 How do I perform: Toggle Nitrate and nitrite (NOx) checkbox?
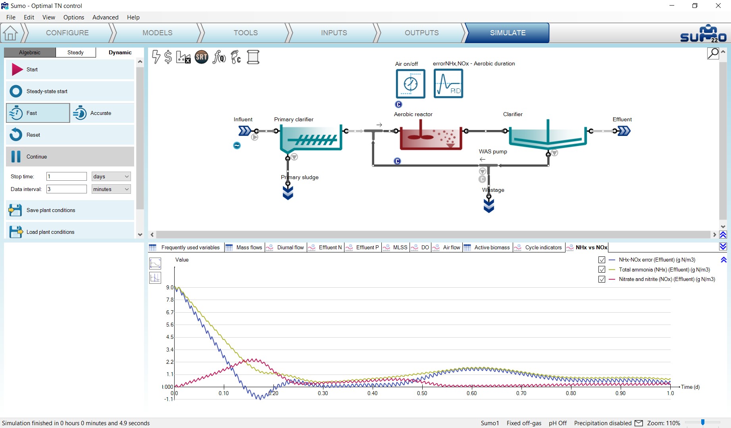pos(602,279)
